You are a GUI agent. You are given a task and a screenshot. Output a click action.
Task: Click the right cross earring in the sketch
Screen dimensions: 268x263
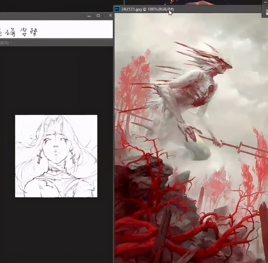[73, 158]
